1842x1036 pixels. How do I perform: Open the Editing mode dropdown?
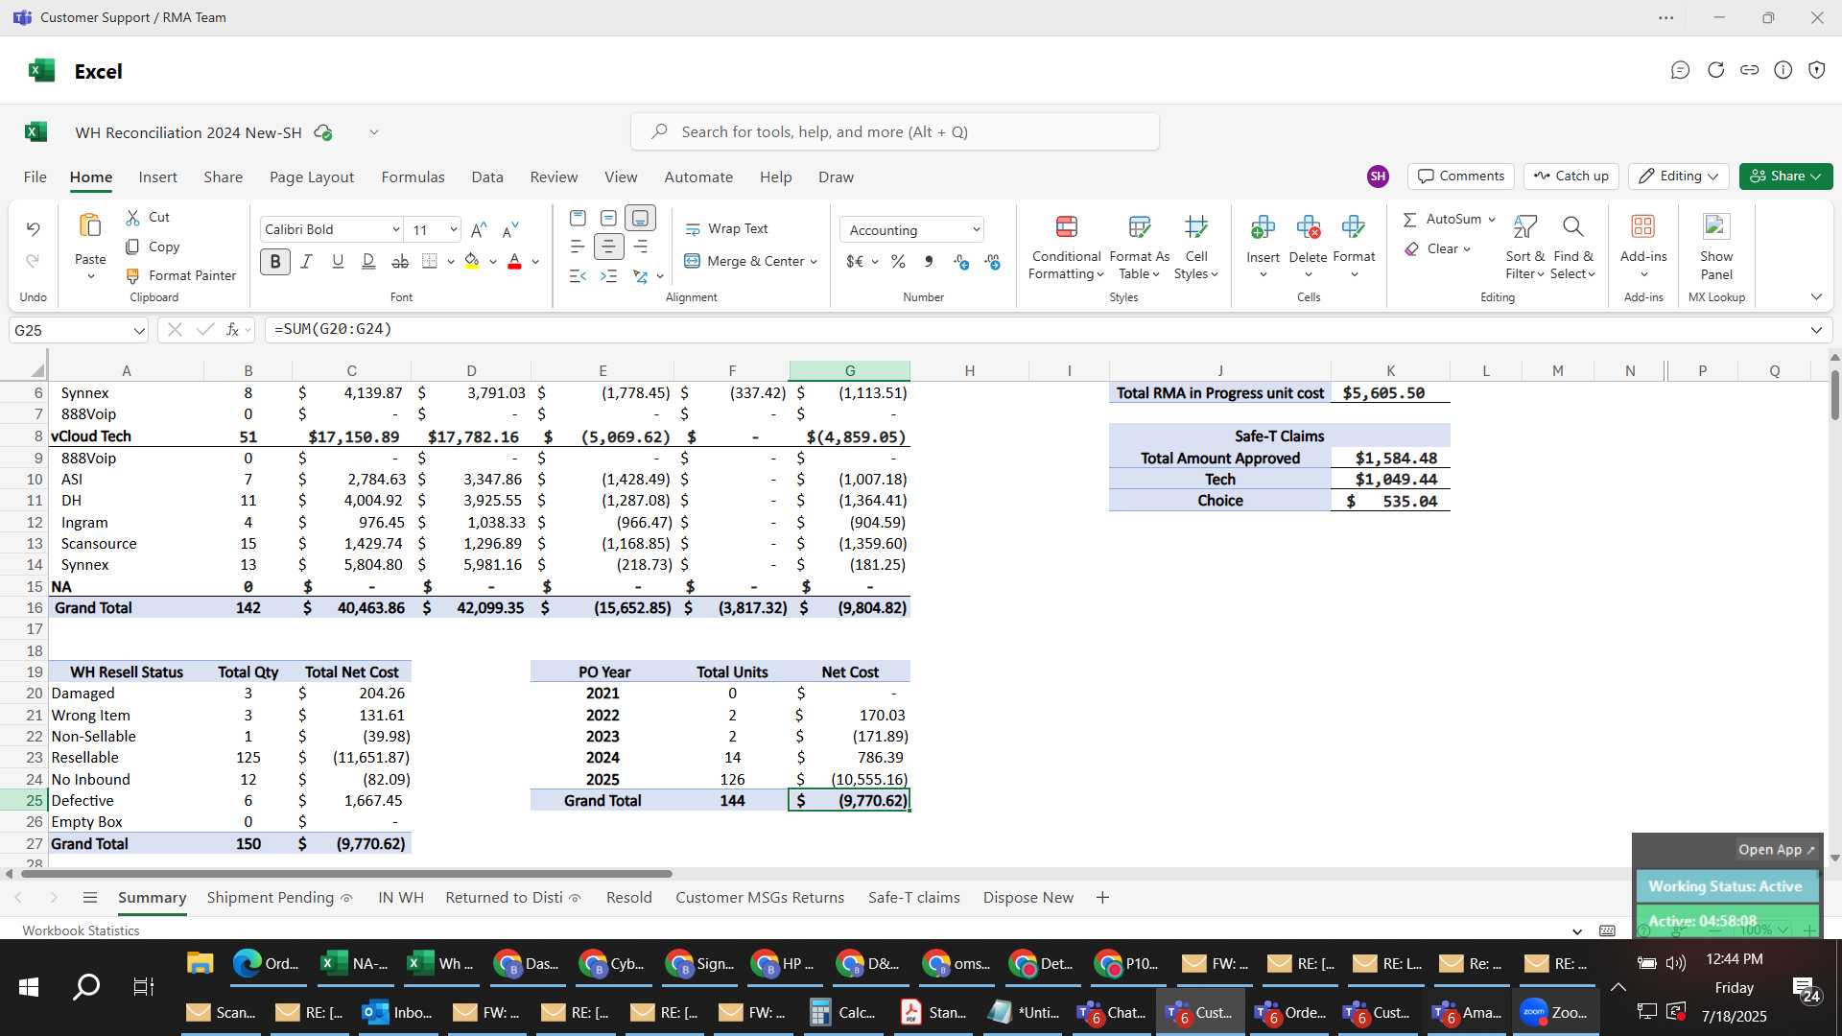point(1678,177)
